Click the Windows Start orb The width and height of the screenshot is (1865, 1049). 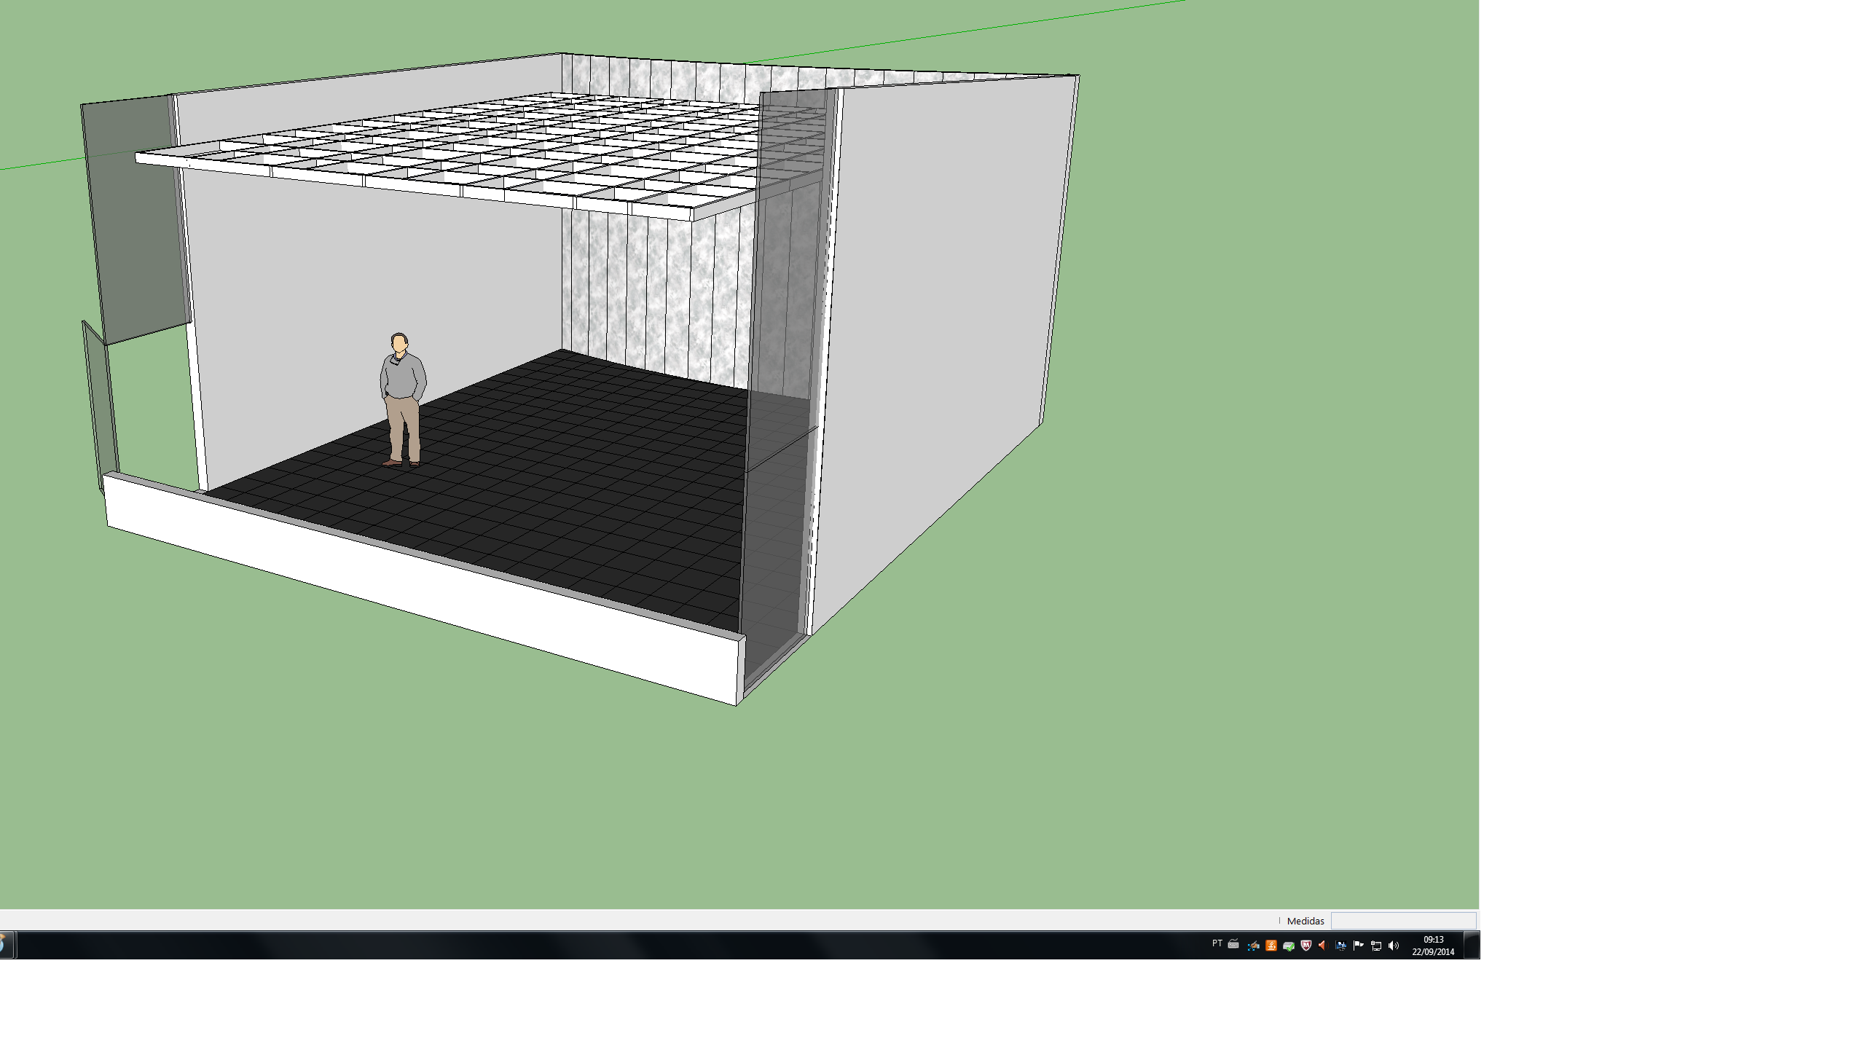3,946
